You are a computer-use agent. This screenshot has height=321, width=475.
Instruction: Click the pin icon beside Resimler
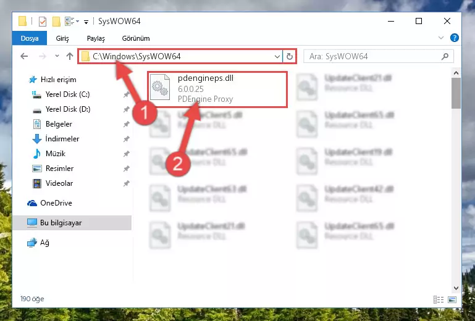point(127,169)
